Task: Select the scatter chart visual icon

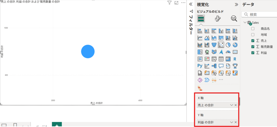Action: (221, 45)
